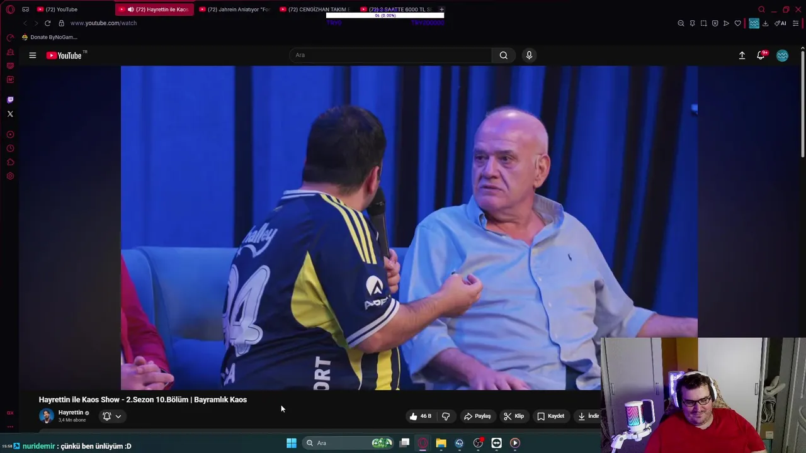Viewport: 806px width, 453px height.
Task: Open the Hayrettin channel name link
Action: (71, 413)
